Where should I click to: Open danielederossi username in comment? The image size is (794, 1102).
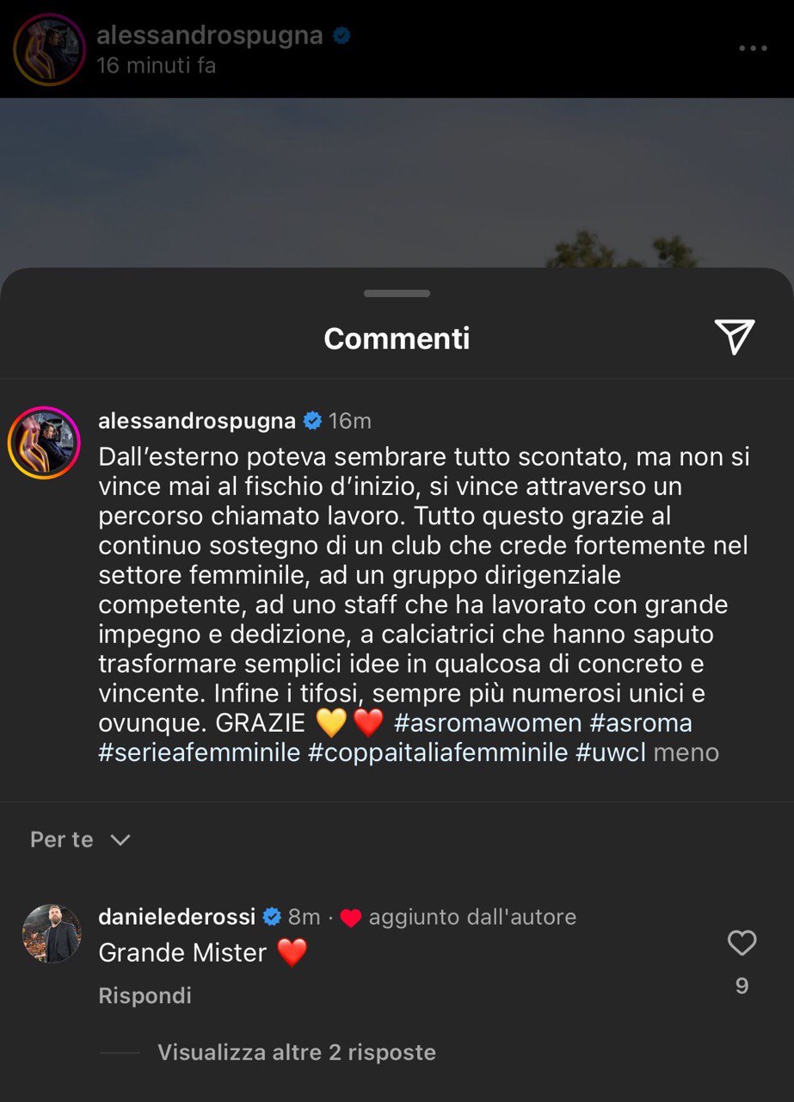point(177,918)
